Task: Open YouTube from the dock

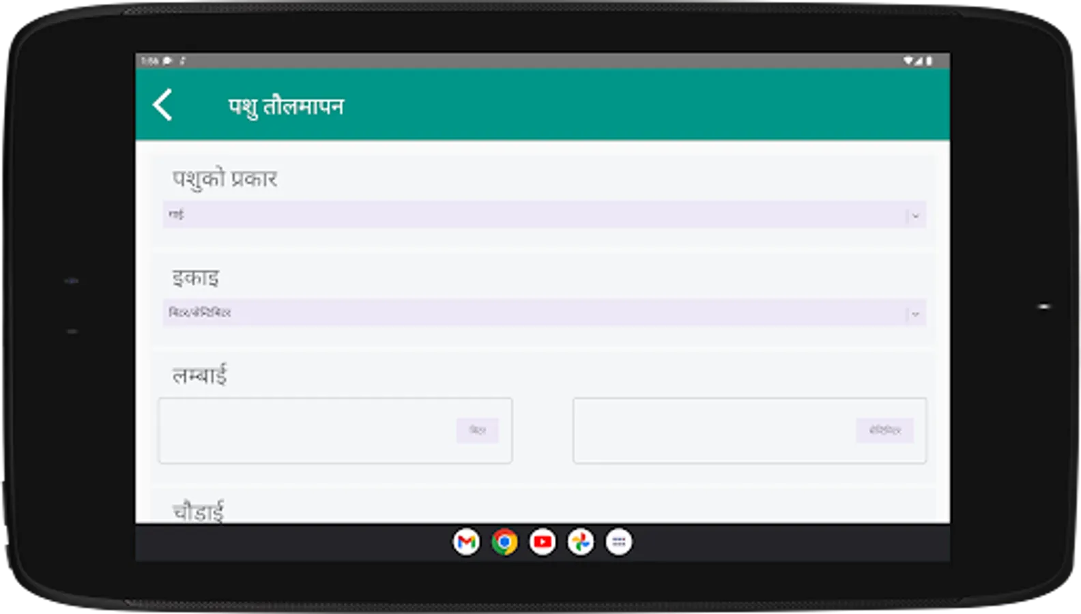Action: pyautogui.click(x=543, y=542)
